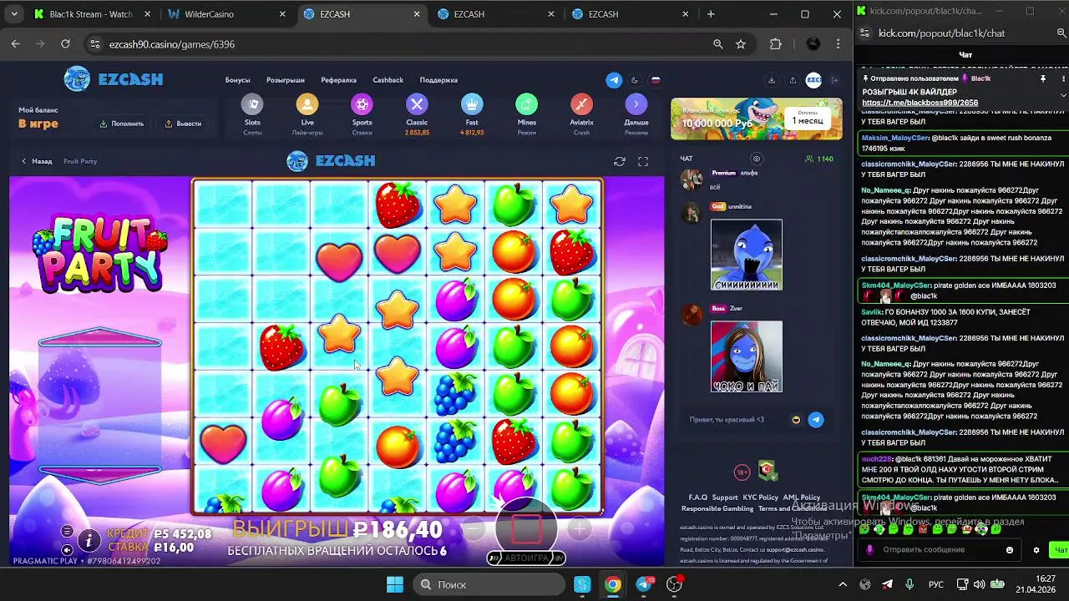Open Cashback menu item

pos(388,80)
